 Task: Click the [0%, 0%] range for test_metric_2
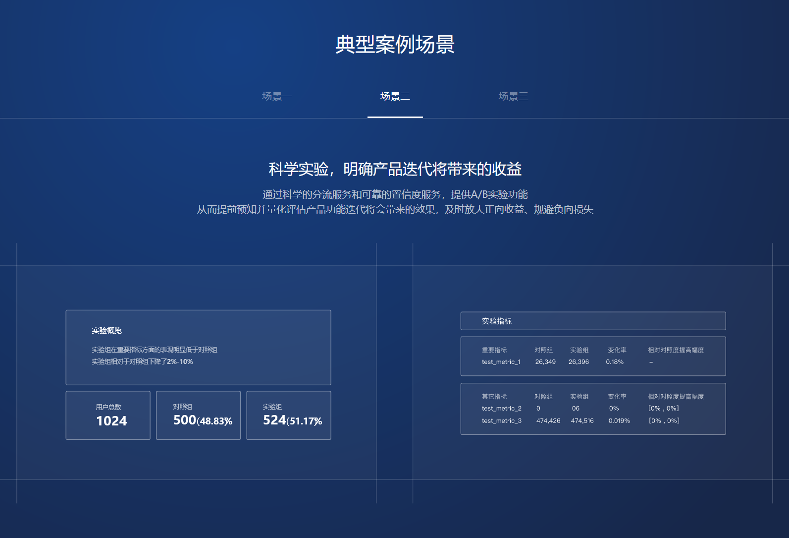click(x=663, y=409)
